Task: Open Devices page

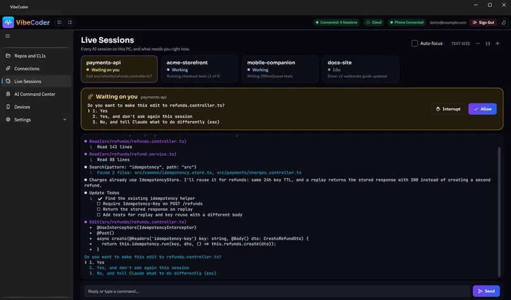Action: coord(36,107)
